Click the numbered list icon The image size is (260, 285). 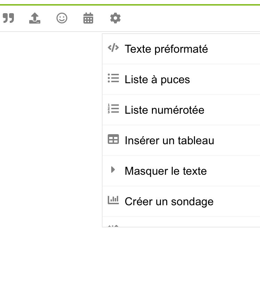coord(113,109)
